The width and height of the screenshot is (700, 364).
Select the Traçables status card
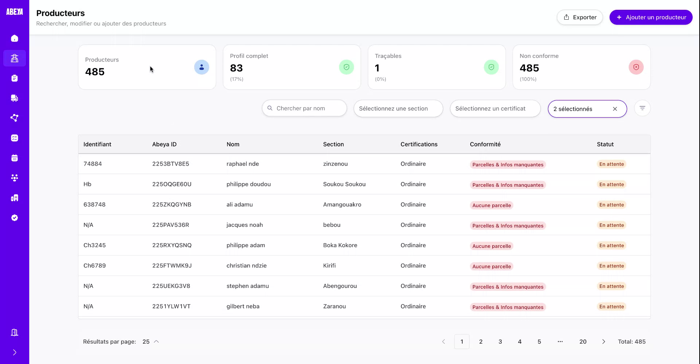click(436, 67)
